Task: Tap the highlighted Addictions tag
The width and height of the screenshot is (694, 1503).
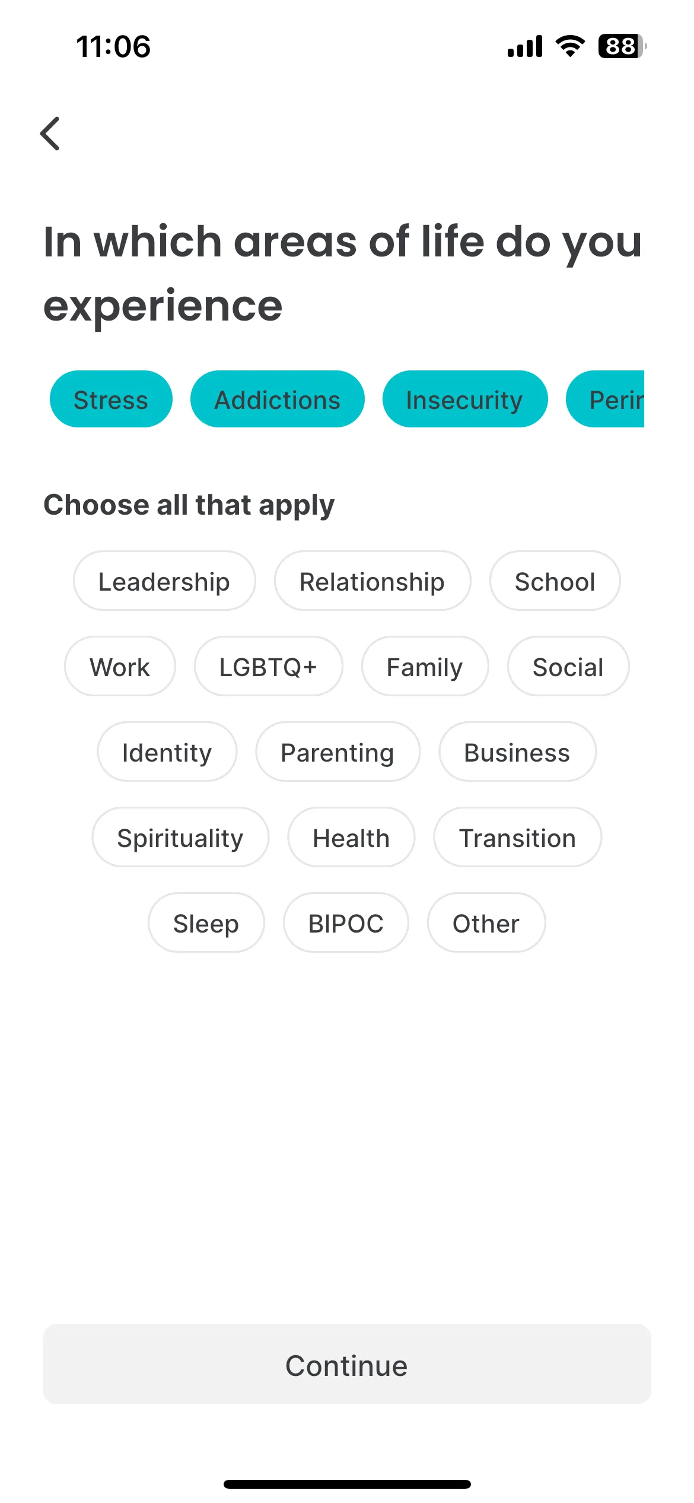Action: point(278,399)
